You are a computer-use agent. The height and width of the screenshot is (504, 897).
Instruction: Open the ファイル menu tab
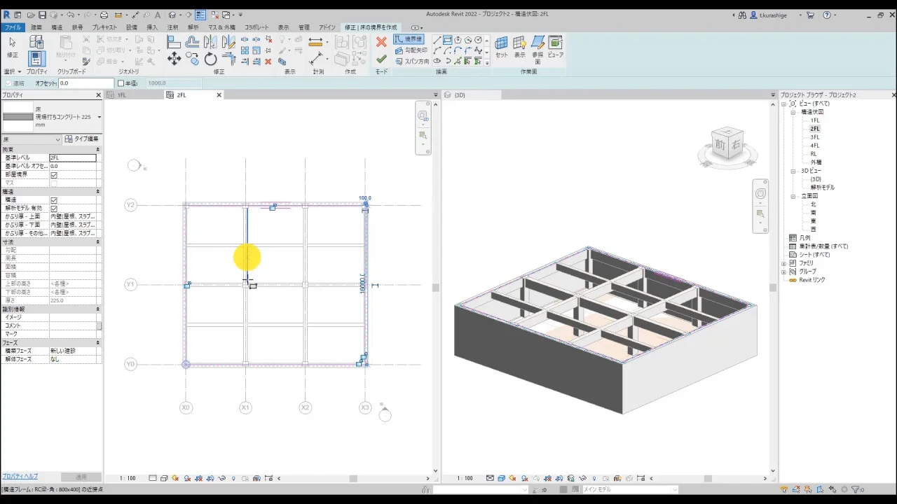(x=13, y=27)
